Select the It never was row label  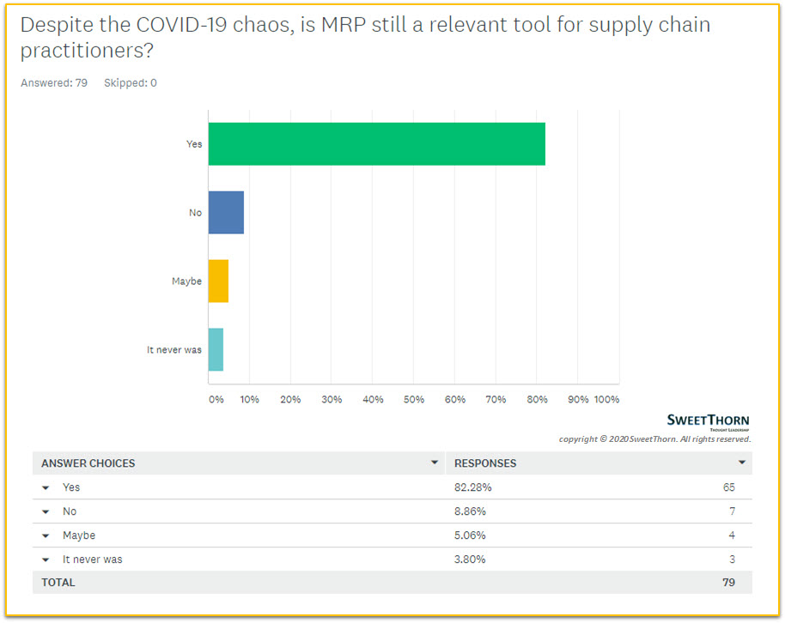coord(93,559)
